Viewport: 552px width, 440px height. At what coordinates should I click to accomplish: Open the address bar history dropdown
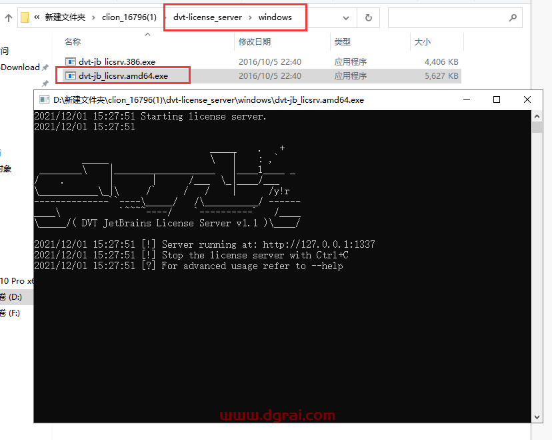(345, 17)
